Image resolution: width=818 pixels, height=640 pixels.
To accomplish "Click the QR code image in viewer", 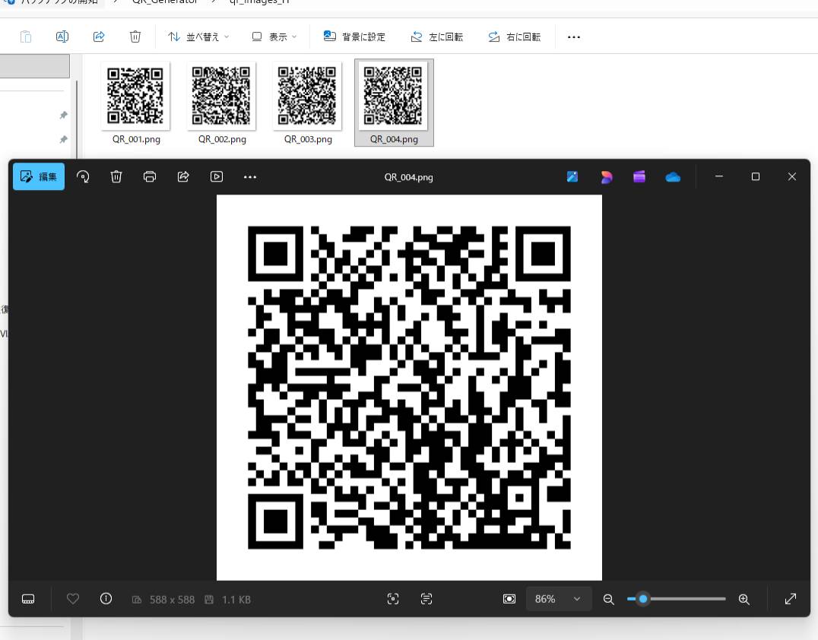I will (409, 388).
